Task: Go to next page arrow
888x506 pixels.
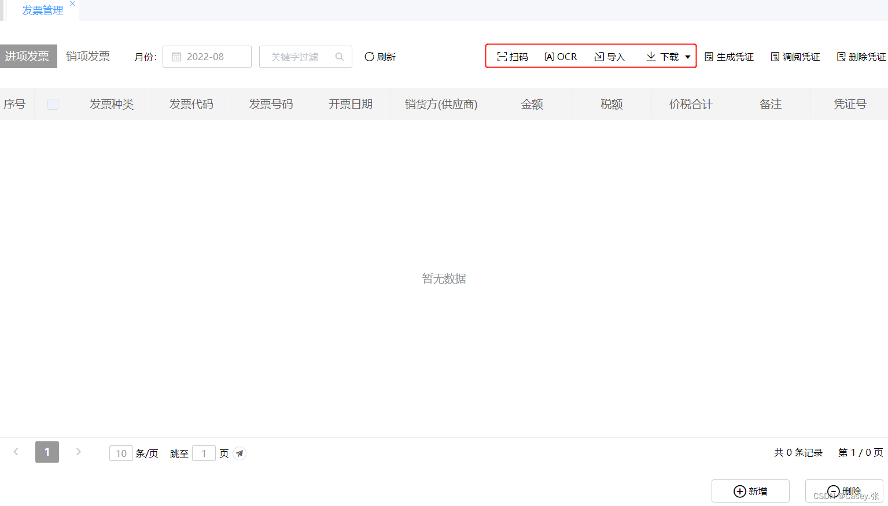Action: (78, 452)
